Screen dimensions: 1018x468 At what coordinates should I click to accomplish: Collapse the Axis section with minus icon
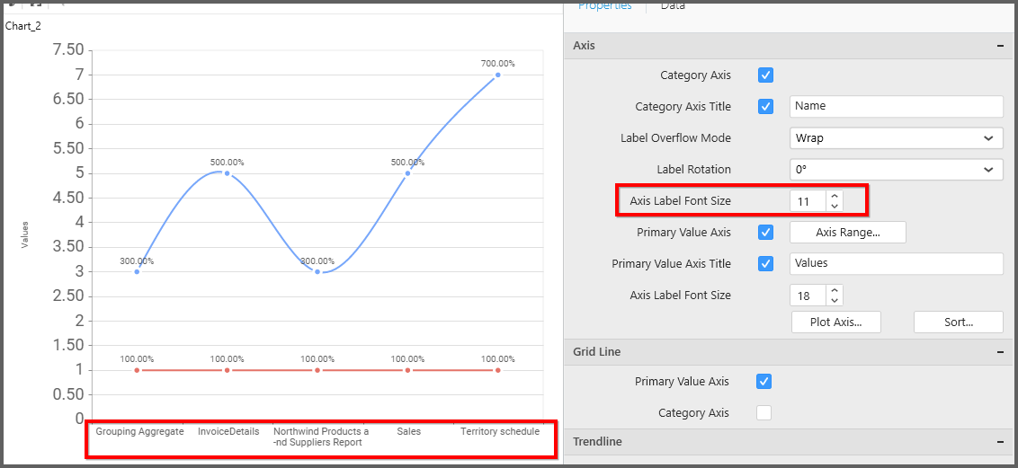1000,46
